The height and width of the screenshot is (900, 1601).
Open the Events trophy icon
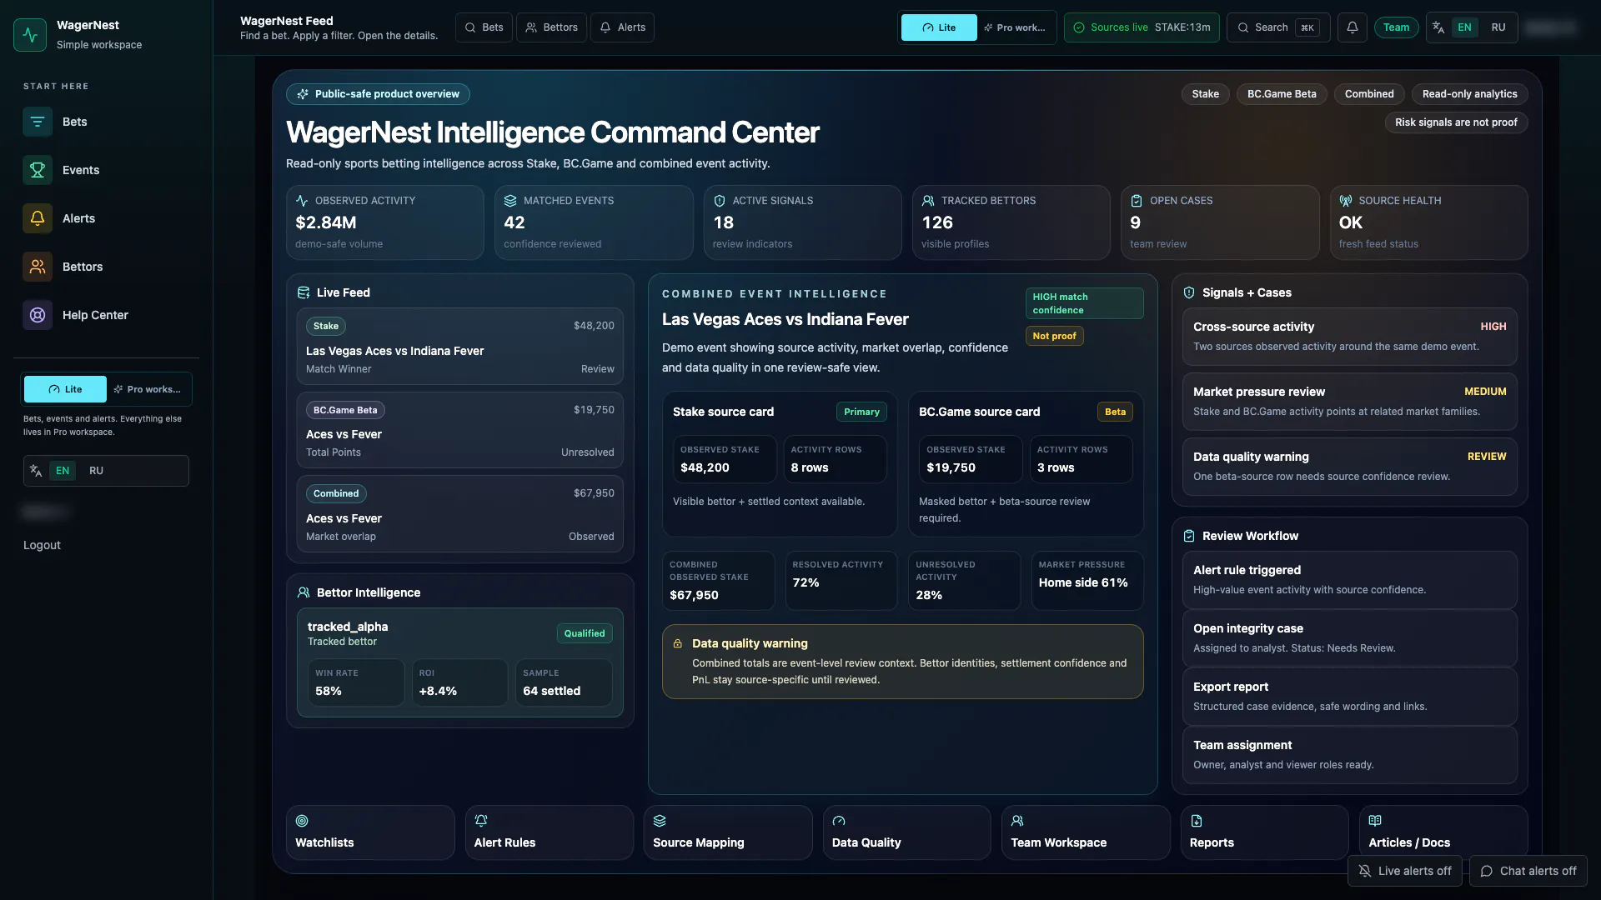point(38,170)
